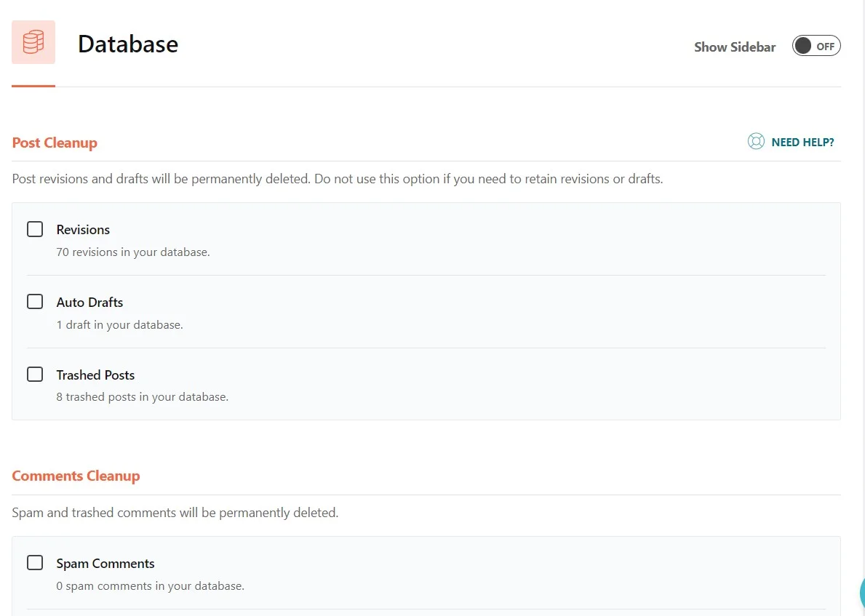
Task: Click the Database page title
Action: tap(128, 44)
